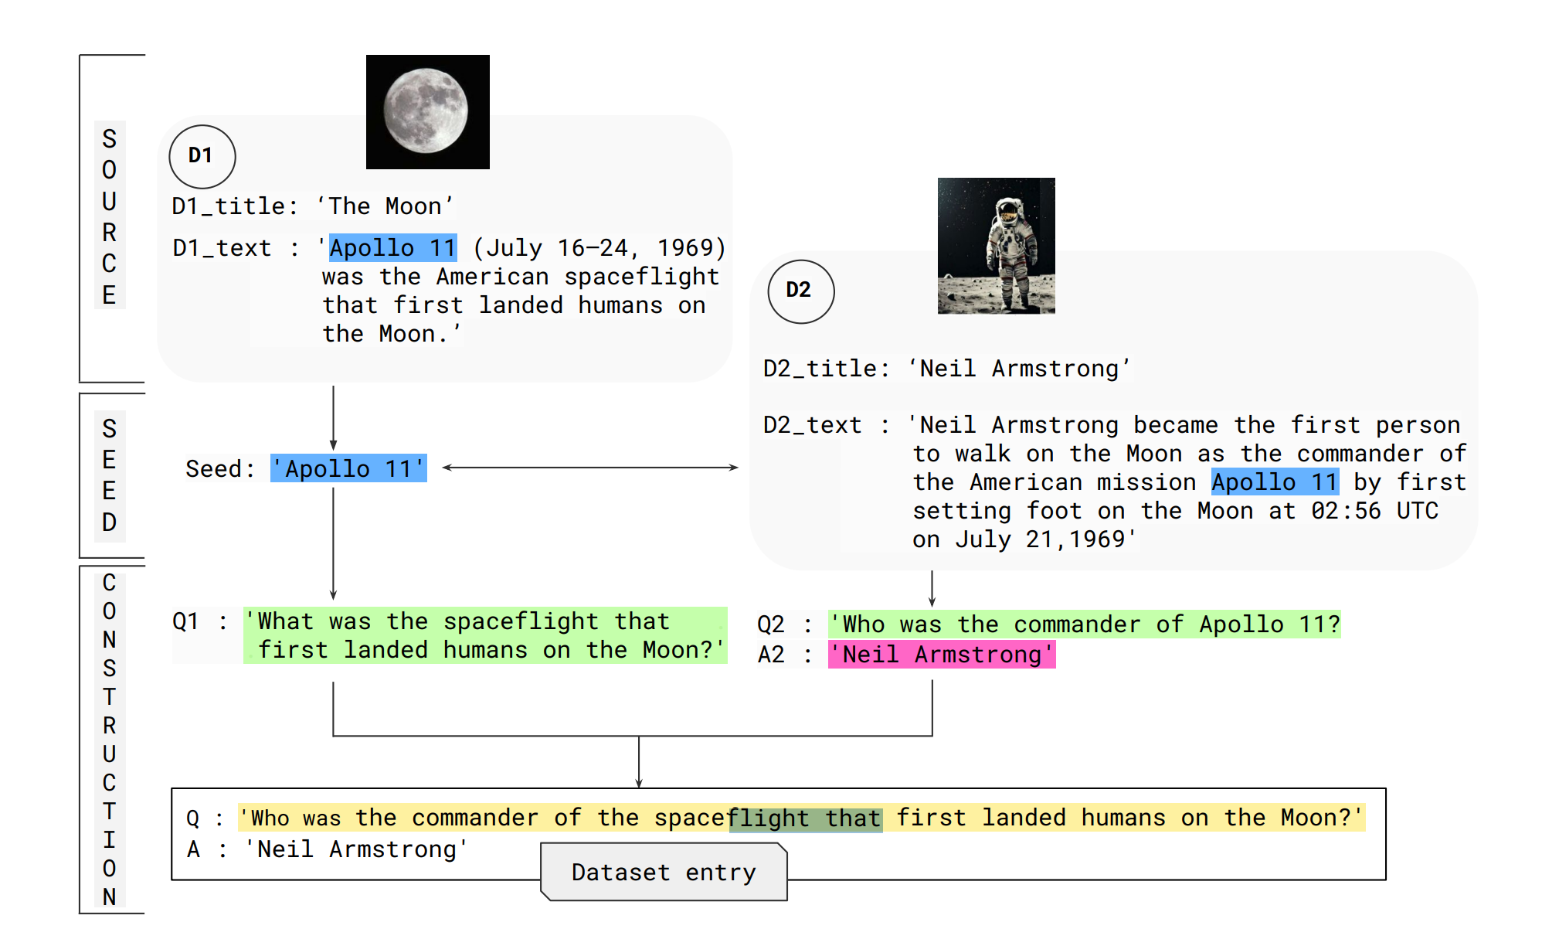1542x946 pixels.
Task: Click final answer 'Neil Armstrong' in dataset box
Action: point(356,849)
